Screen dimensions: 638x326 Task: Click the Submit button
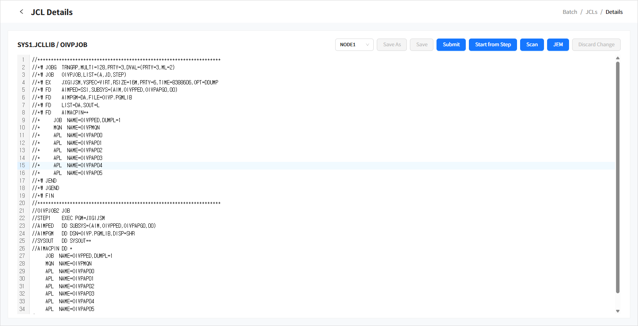451,45
